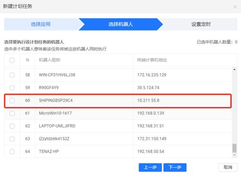Screen dimensions: 241x176
Task: Click the address 192.168.0.139
Action: pyautogui.click(x=151, y=113)
